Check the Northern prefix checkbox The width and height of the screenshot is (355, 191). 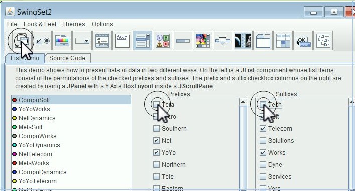156,165
